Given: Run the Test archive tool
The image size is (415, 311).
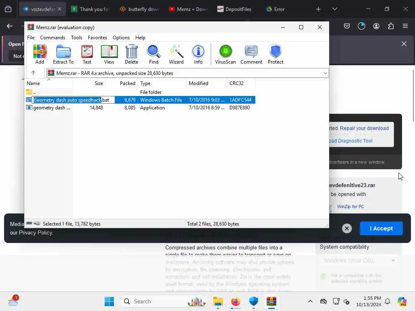Looking at the screenshot, I should 87,54.
